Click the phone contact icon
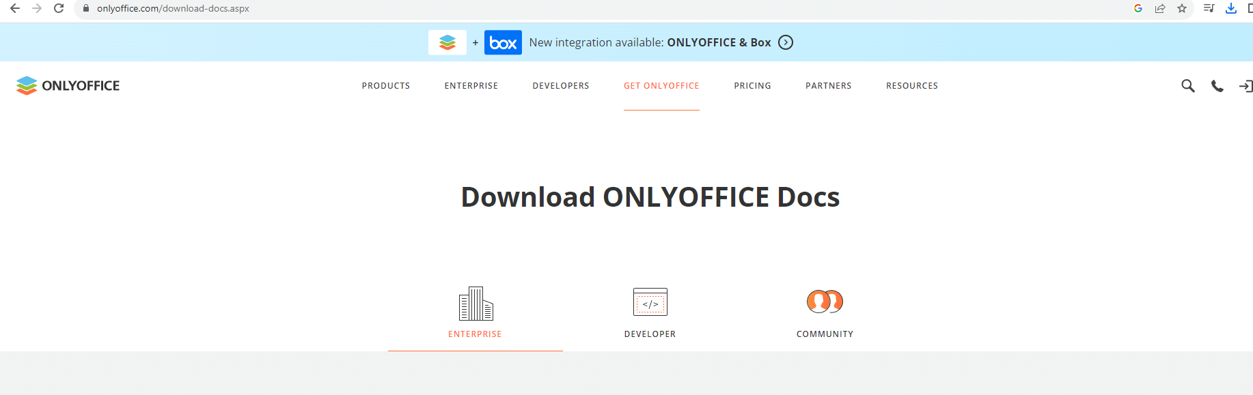Screen dimensions: 1253x395 click(x=1217, y=86)
